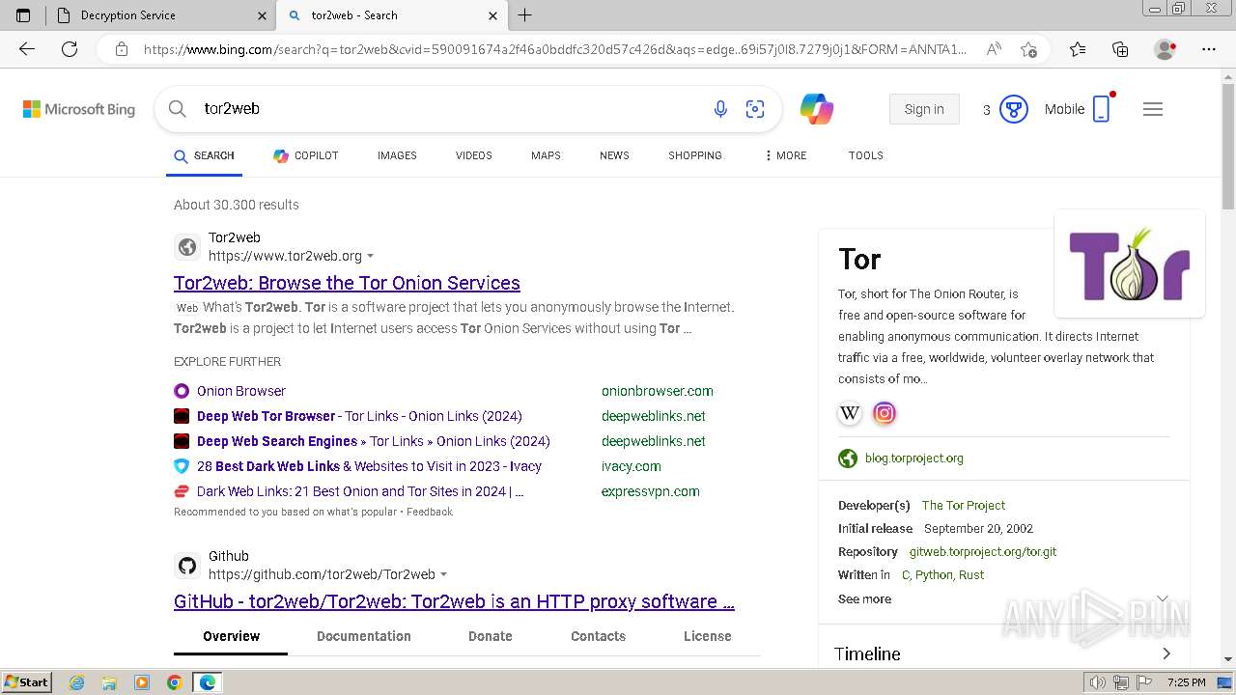Open the GitHub tor2web/Tor2web result link

[x=454, y=601]
